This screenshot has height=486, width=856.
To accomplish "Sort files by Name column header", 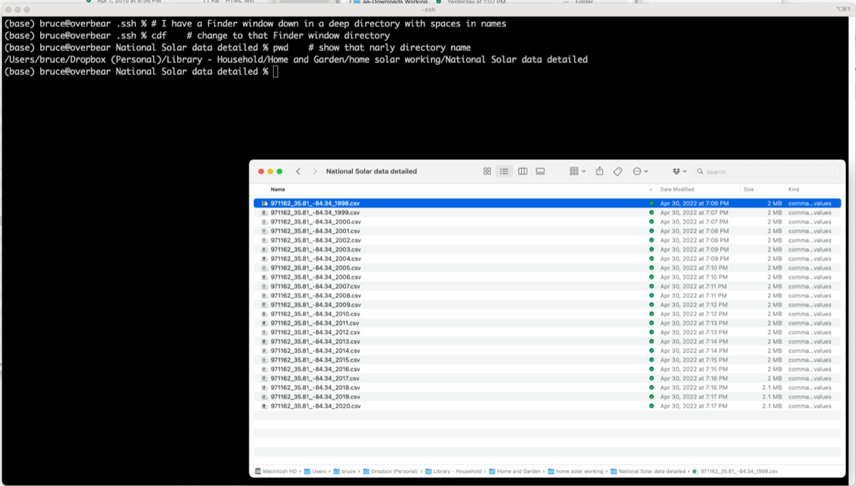I will coord(278,189).
